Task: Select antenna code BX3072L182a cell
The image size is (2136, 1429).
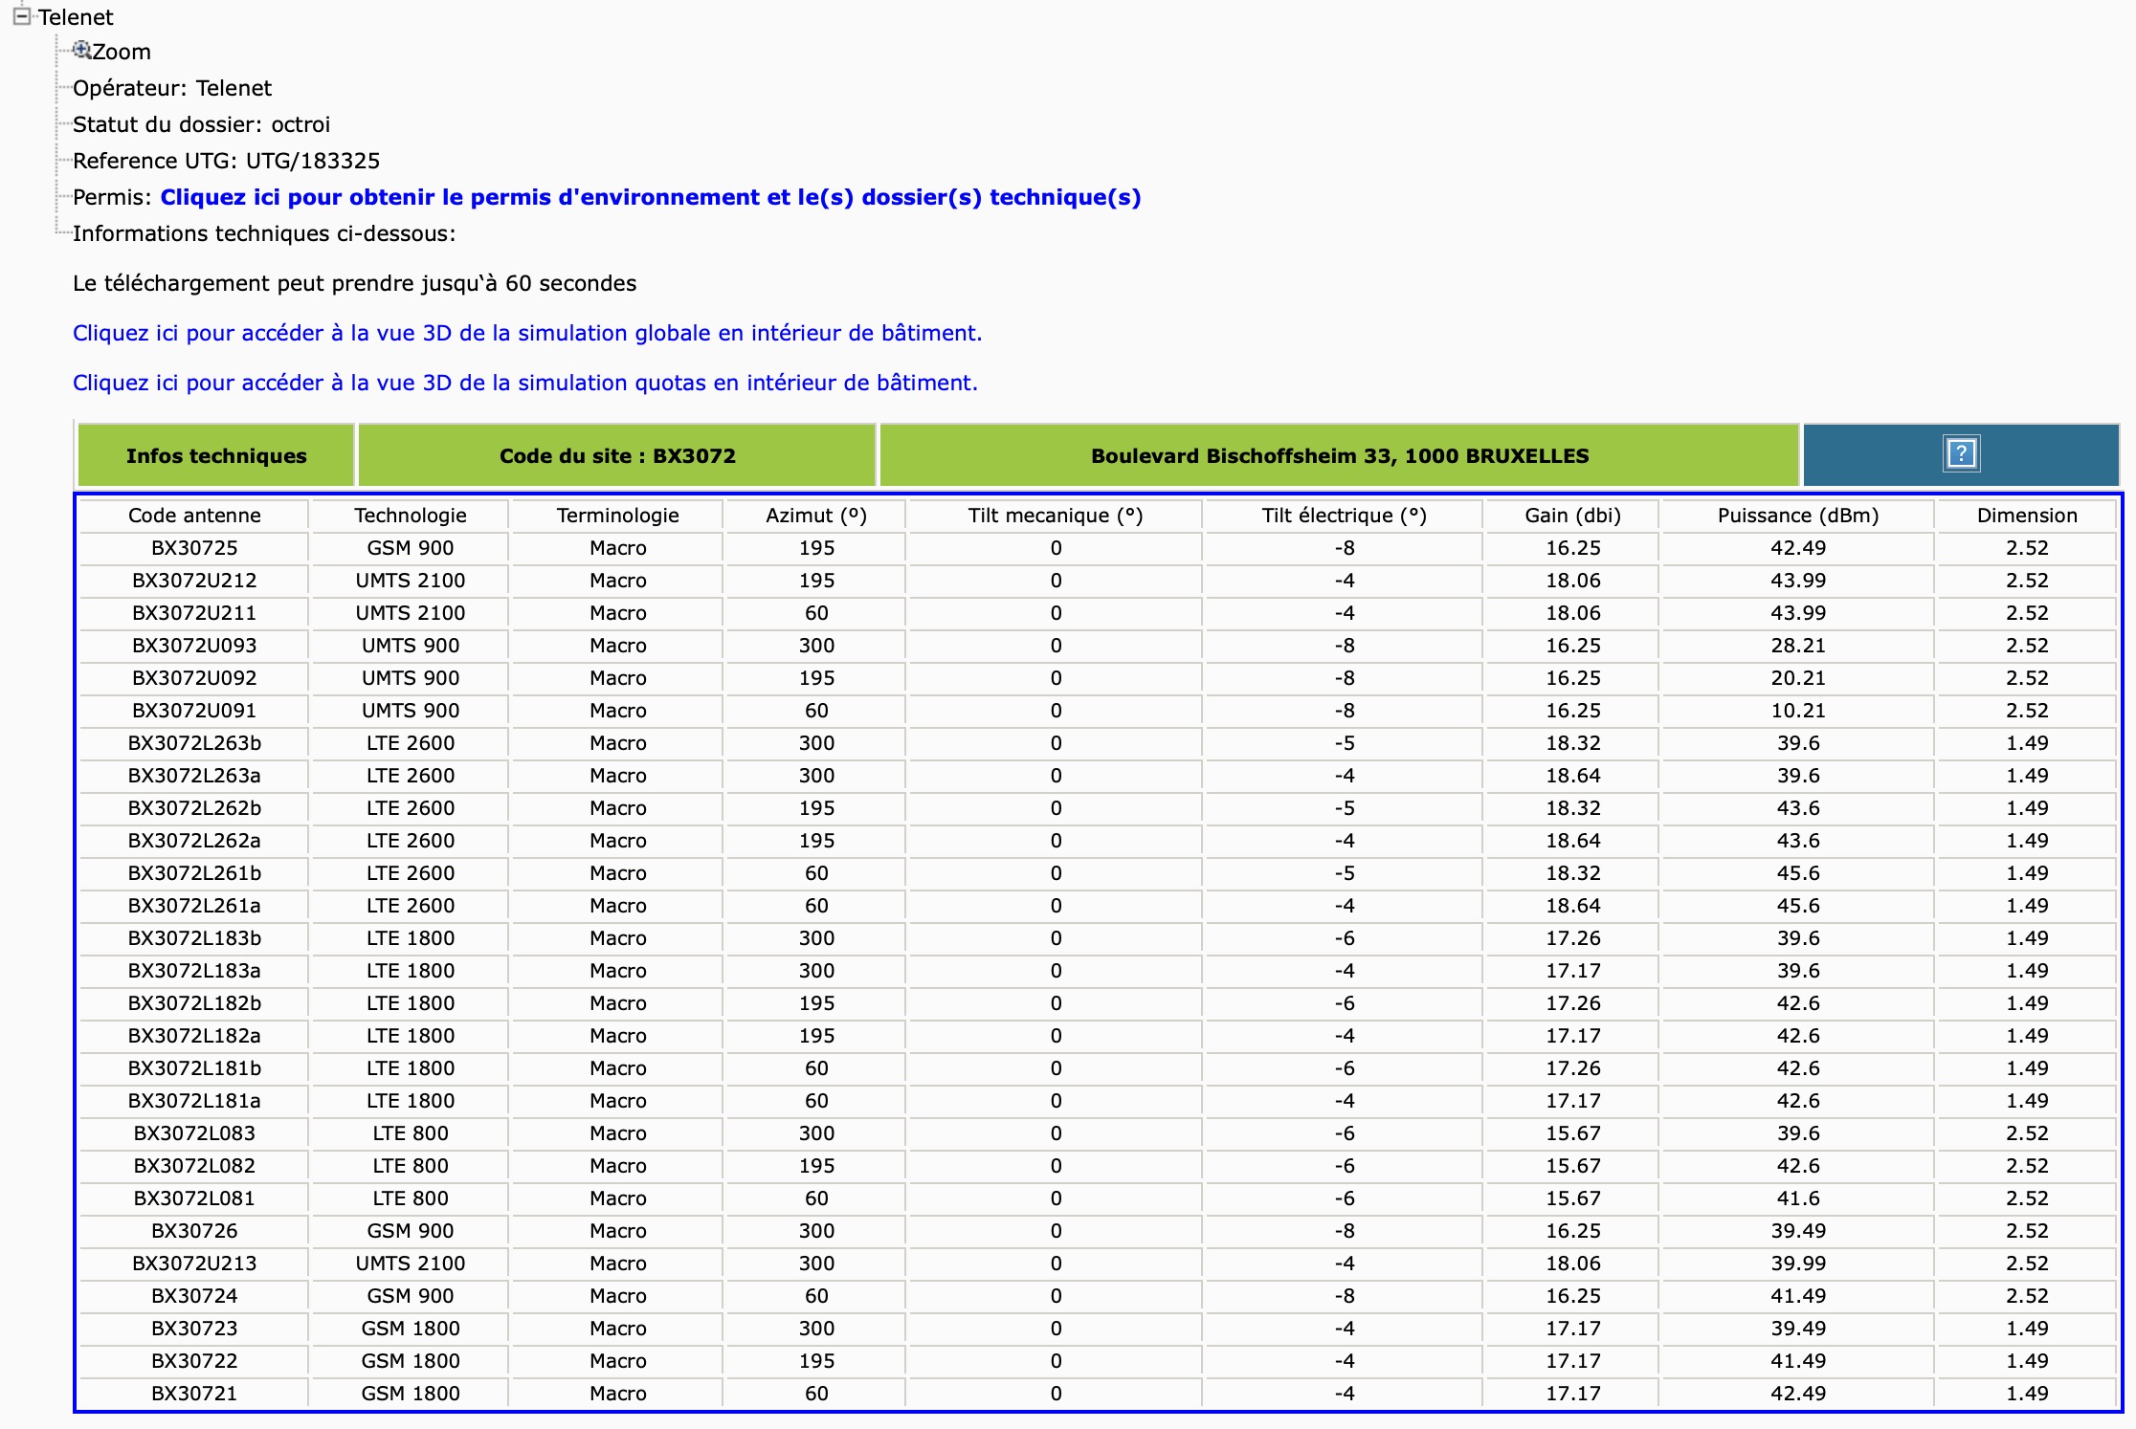Action: click(x=194, y=1036)
